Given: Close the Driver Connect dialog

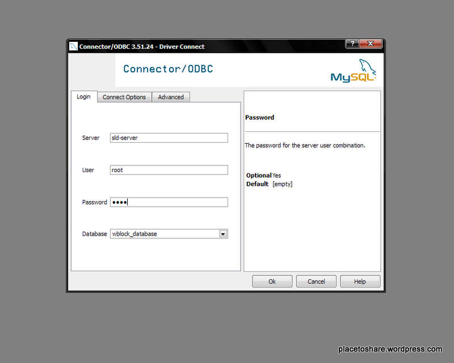Looking at the screenshot, I should [371, 44].
